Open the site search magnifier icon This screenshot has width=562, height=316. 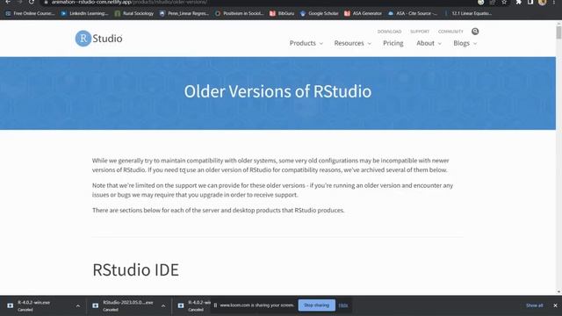(475, 32)
